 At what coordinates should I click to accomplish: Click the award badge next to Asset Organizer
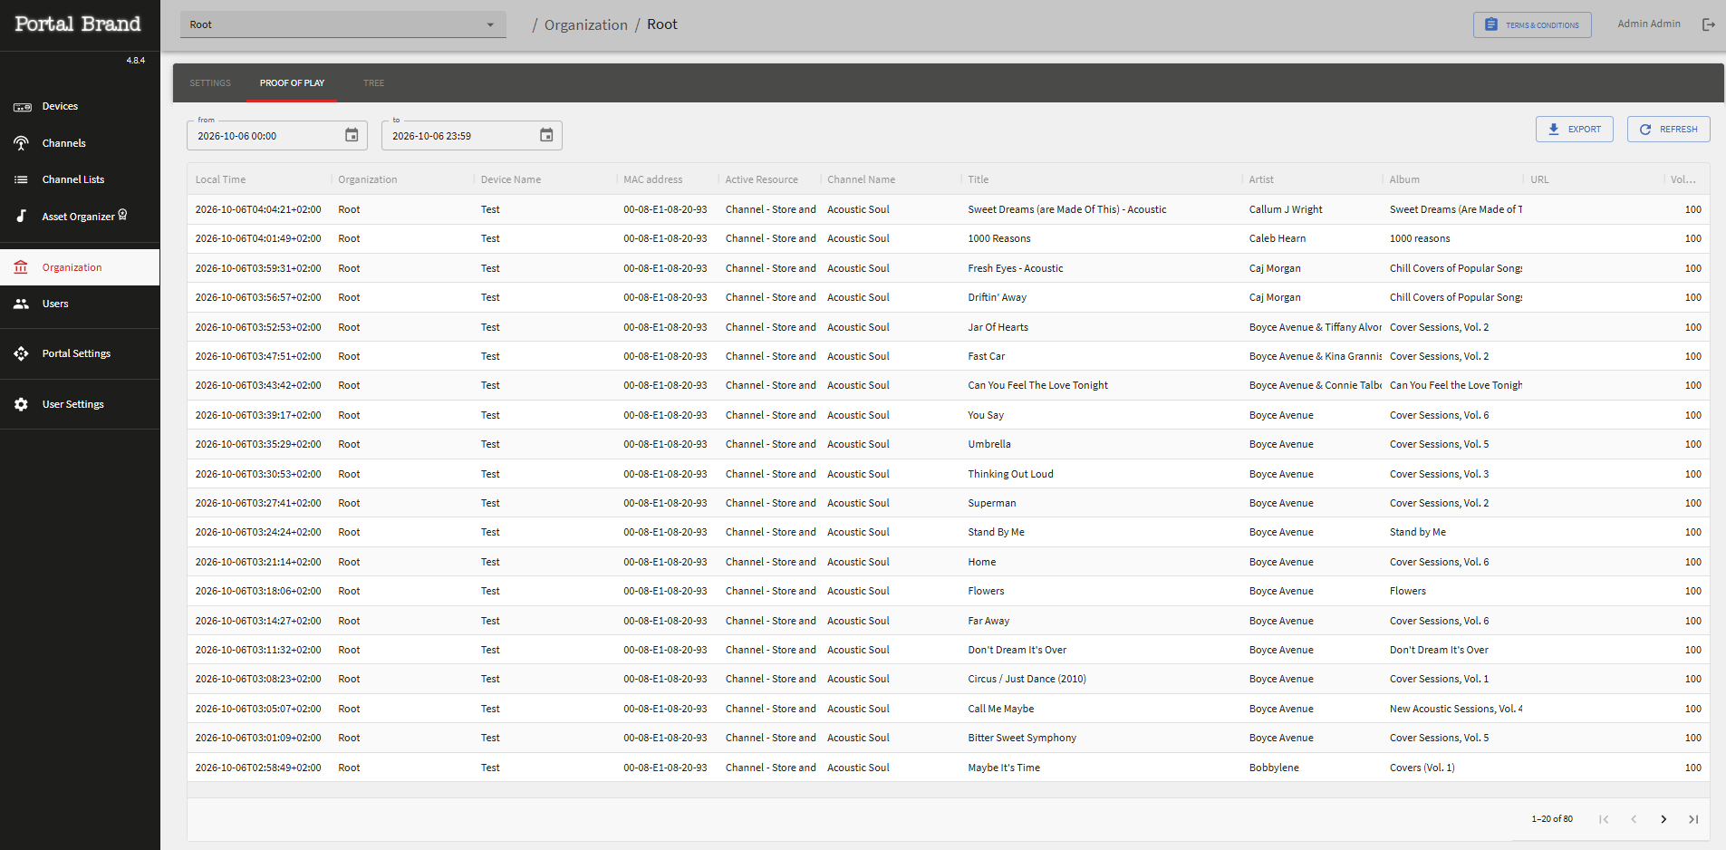[123, 215]
